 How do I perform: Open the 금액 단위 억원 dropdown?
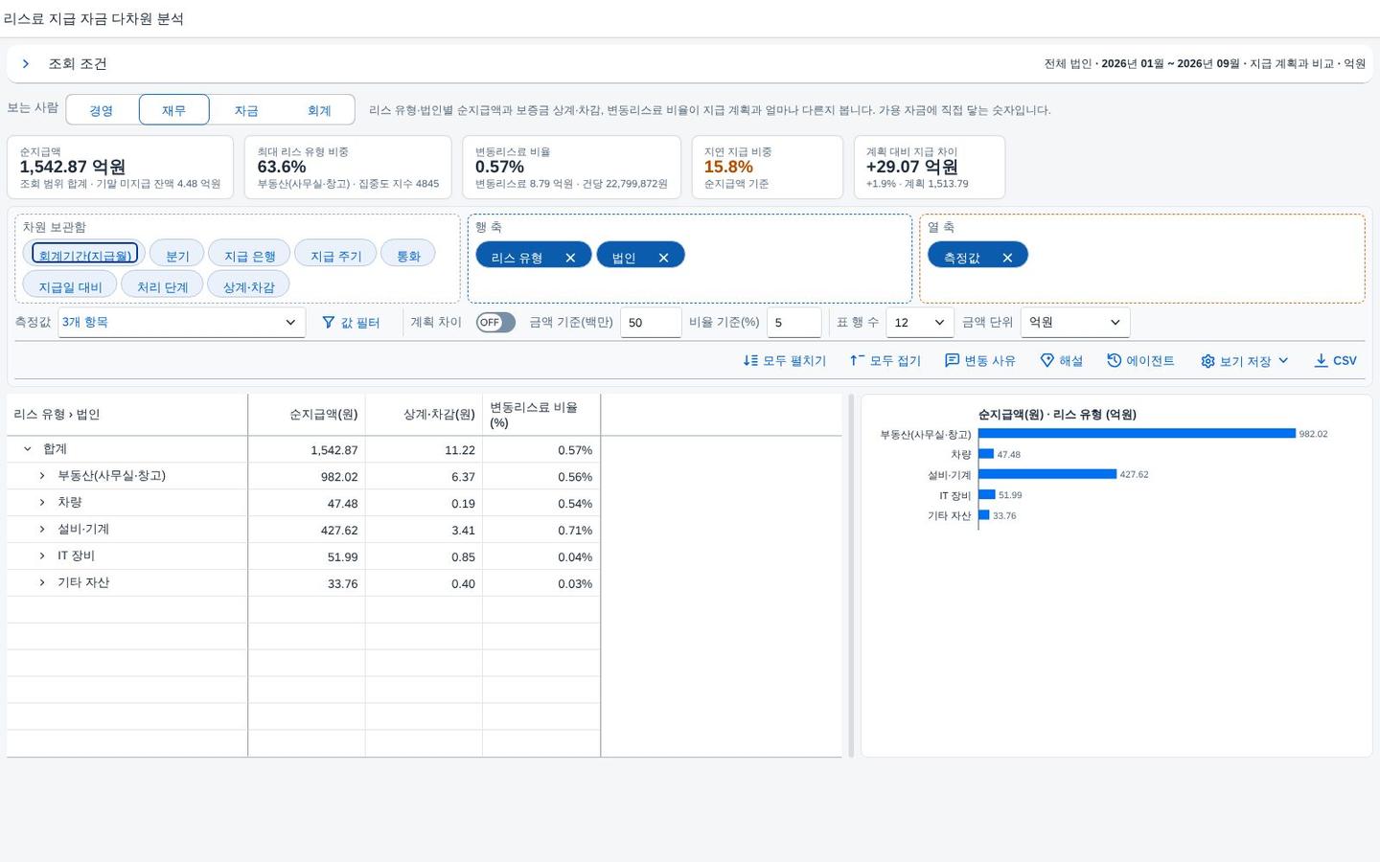(1075, 323)
